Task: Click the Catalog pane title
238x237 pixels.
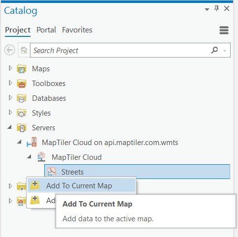Action: 21,11
